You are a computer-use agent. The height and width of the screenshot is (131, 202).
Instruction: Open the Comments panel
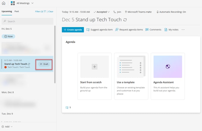pos(153,30)
